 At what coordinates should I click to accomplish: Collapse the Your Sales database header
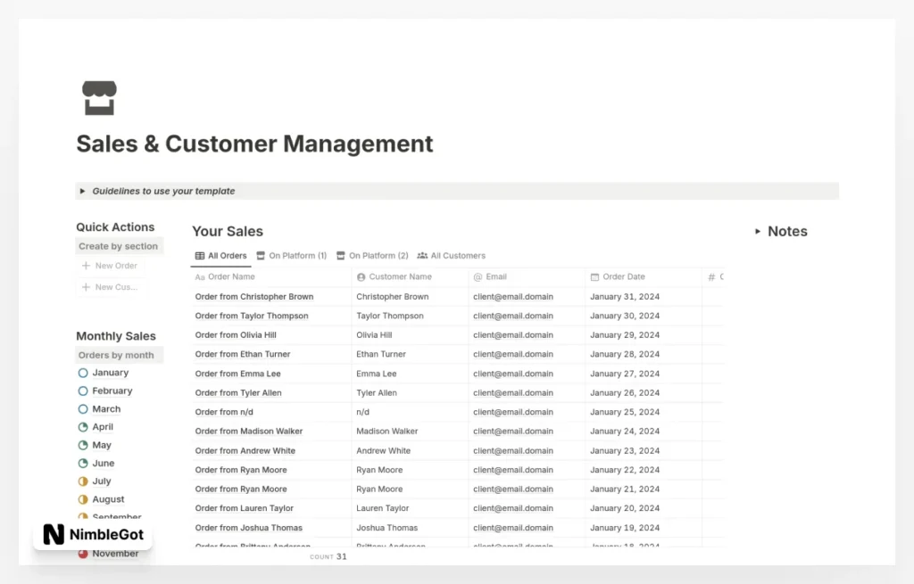(x=228, y=231)
